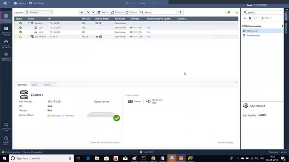
Task: Open Microsoft Edge from the taskbar
Action: [x=88, y=158]
